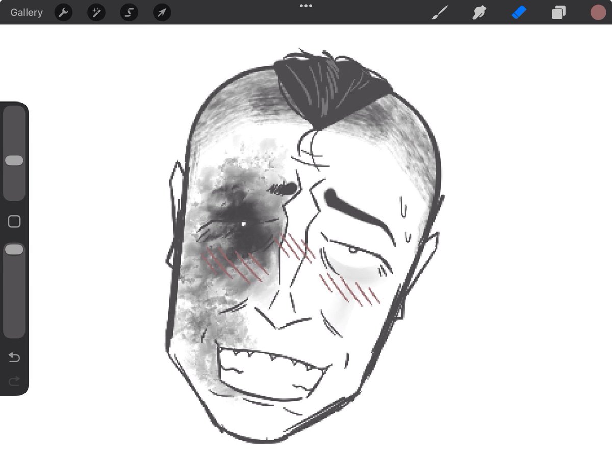Image resolution: width=612 pixels, height=459 pixels.
Task: Activate the Selection S tool
Action: point(129,13)
